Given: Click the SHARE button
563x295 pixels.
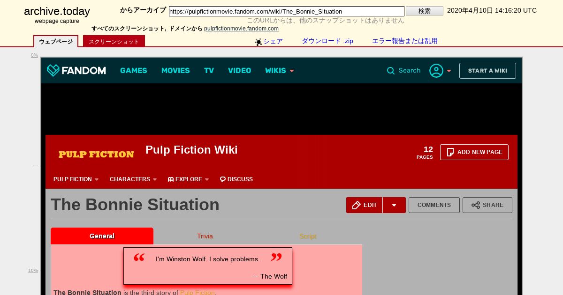Looking at the screenshot, I should [487, 205].
